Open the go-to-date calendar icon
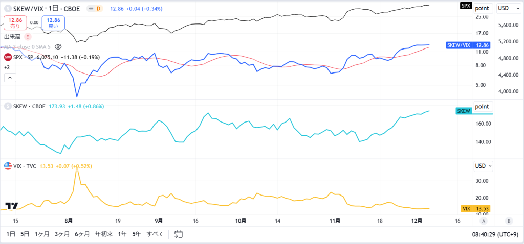 [179, 234]
